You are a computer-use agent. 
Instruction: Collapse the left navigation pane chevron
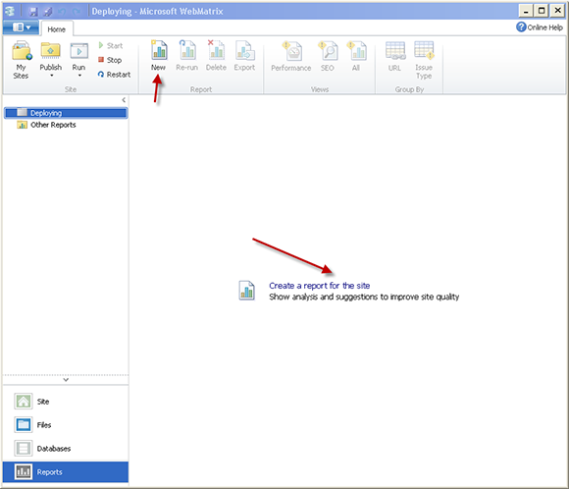coord(124,100)
